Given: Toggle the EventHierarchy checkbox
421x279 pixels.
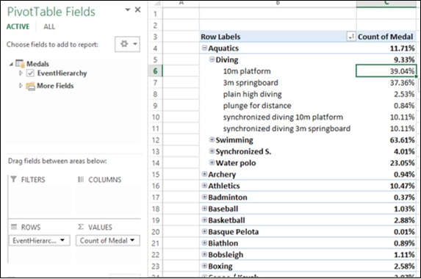Looking at the screenshot, I should [x=30, y=73].
